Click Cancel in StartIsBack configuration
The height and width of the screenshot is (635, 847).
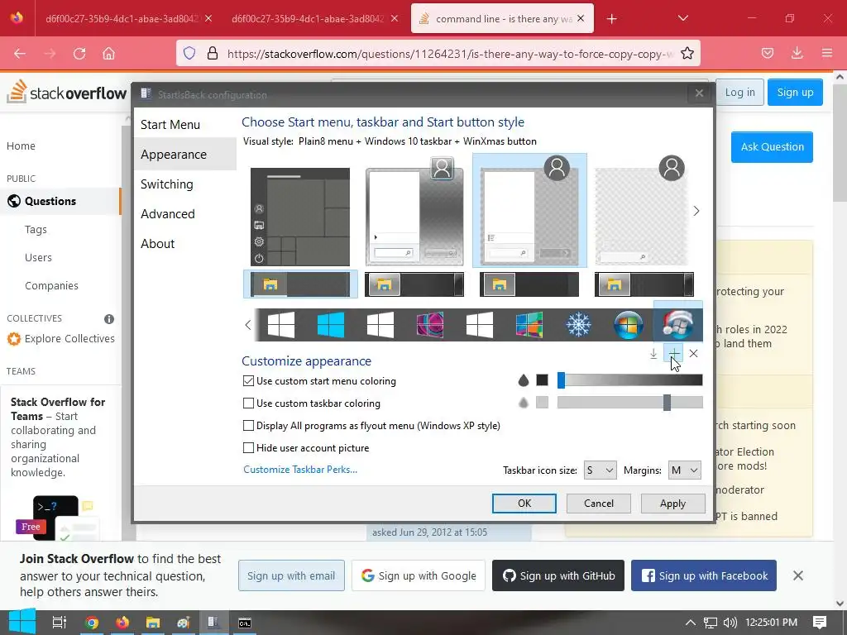tap(599, 504)
